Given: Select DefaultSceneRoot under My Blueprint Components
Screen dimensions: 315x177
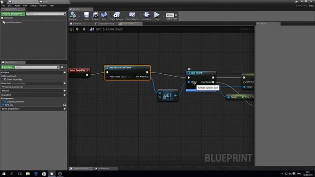Looking at the screenshot, I should pos(15,102).
